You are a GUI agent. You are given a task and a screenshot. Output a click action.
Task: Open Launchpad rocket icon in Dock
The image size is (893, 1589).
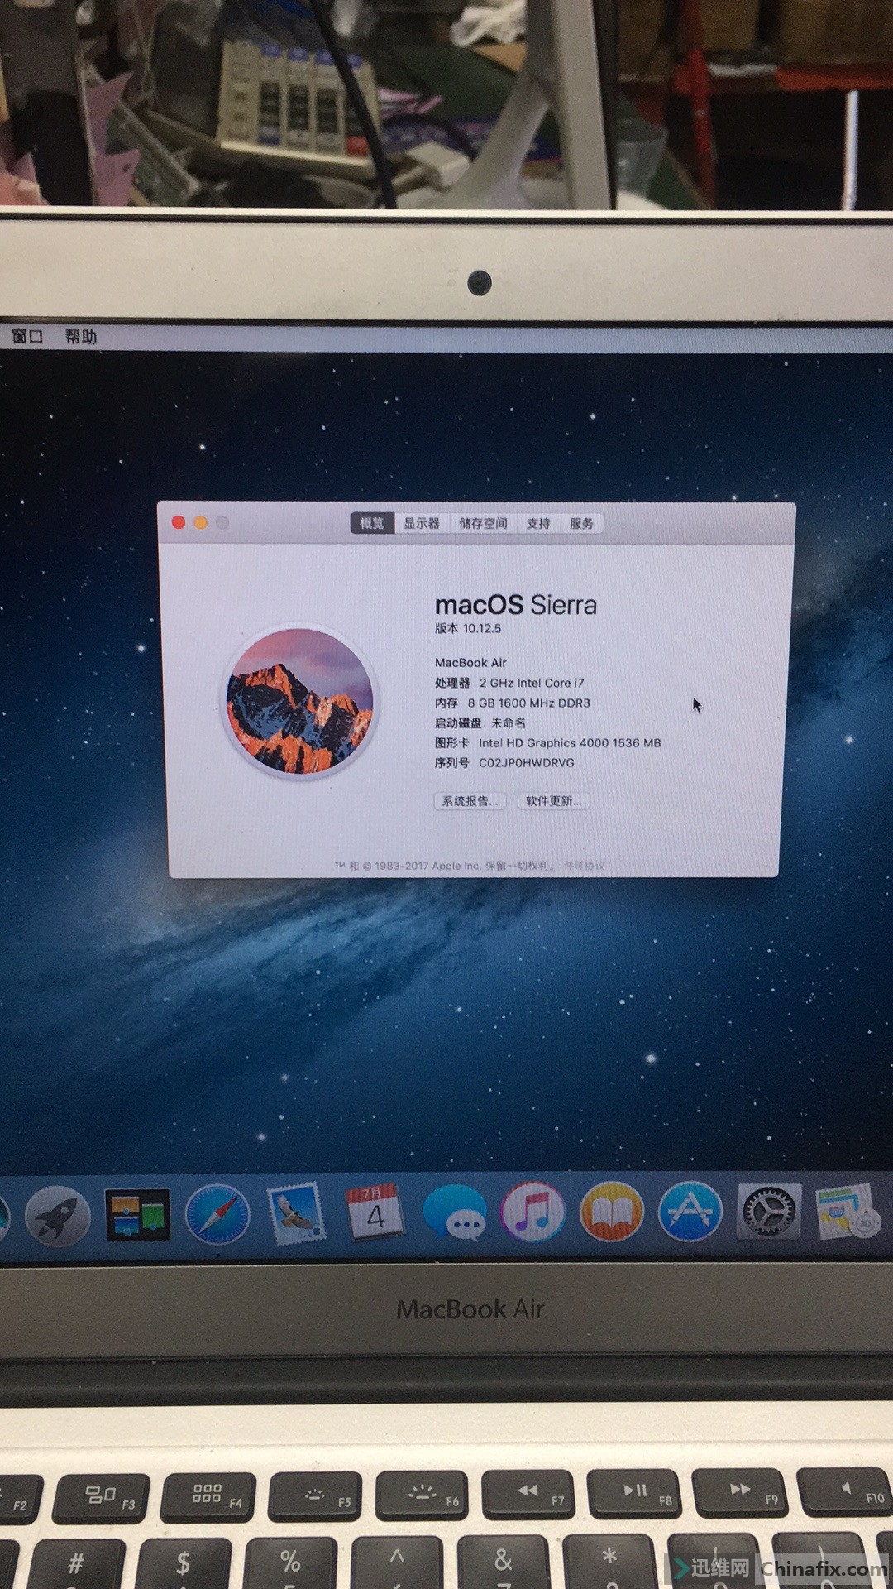coord(57,1216)
